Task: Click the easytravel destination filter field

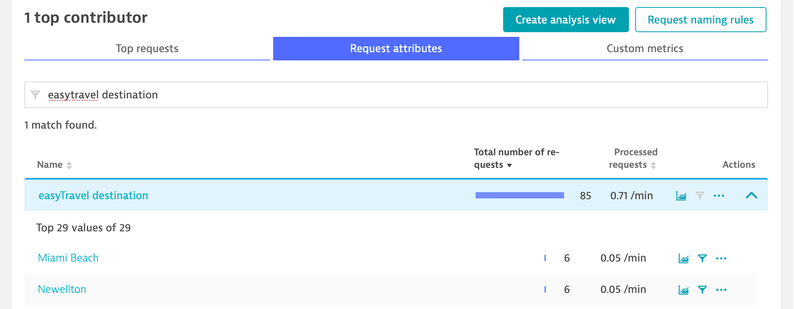Action: pyautogui.click(x=393, y=95)
